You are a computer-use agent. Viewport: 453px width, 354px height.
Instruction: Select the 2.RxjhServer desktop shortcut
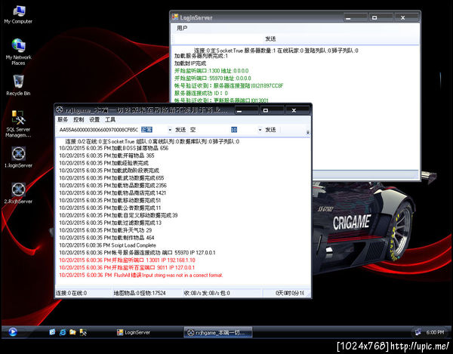(x=18, y=193)
